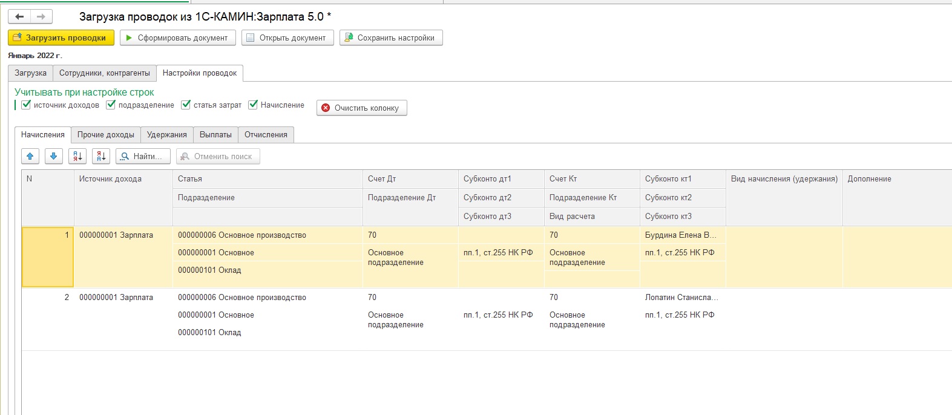Select 'Начисления' sub-tab

tap(42, 134)
